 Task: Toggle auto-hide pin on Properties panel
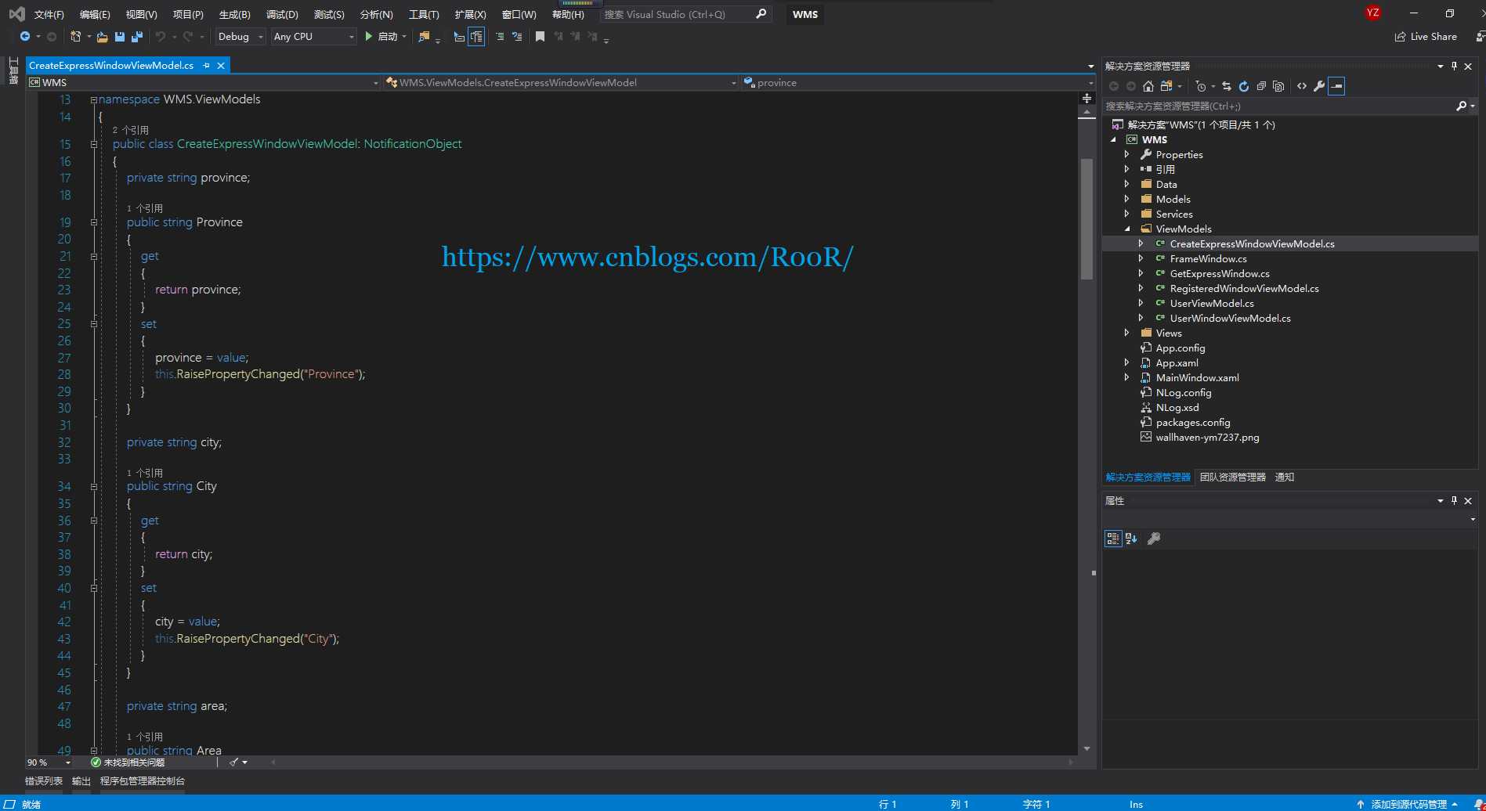coord(1454,501)
